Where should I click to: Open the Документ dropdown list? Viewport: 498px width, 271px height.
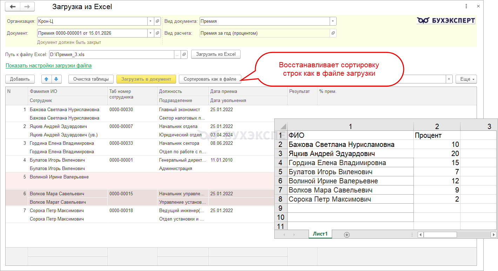(x=150, y=33)
